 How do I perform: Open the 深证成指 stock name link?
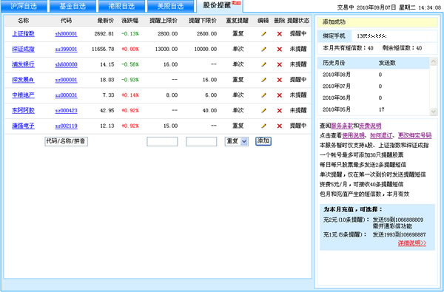23,49
